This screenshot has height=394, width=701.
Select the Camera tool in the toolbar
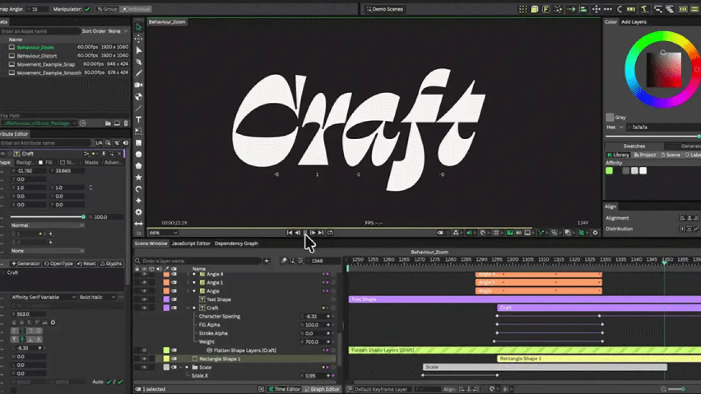tap(139, 85)
